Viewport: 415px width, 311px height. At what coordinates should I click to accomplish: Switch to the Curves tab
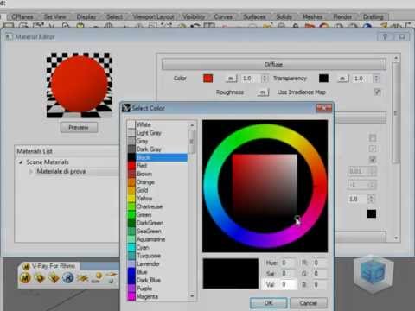(223, 17)
